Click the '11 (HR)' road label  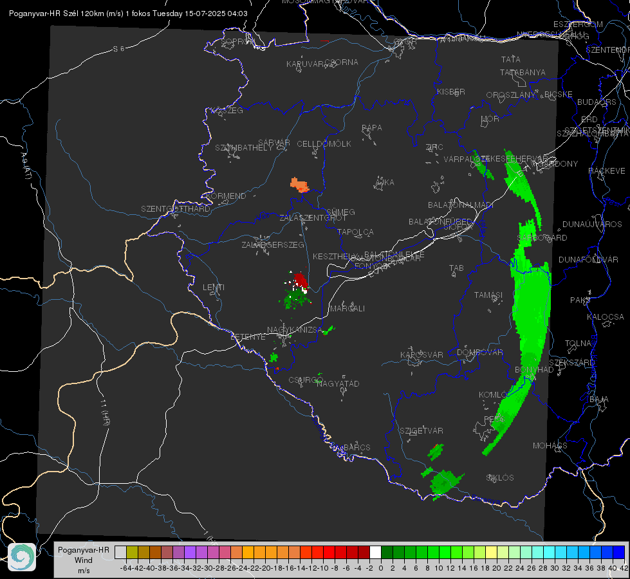(x=106, y=412)
